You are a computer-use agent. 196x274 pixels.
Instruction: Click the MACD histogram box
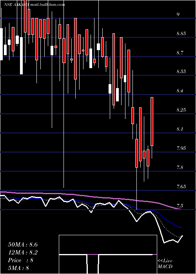coord(108,254)
